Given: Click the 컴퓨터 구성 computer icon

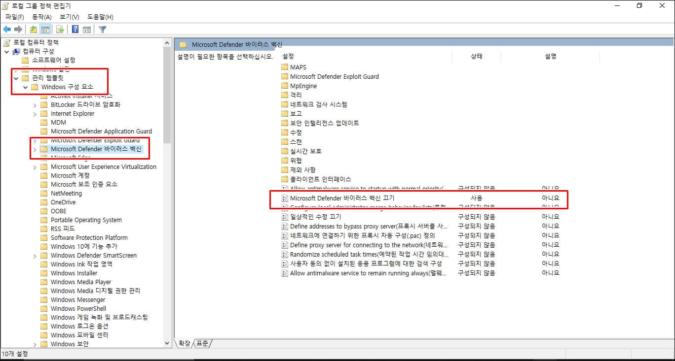Looking at the screenshot, I should (16, 51).
